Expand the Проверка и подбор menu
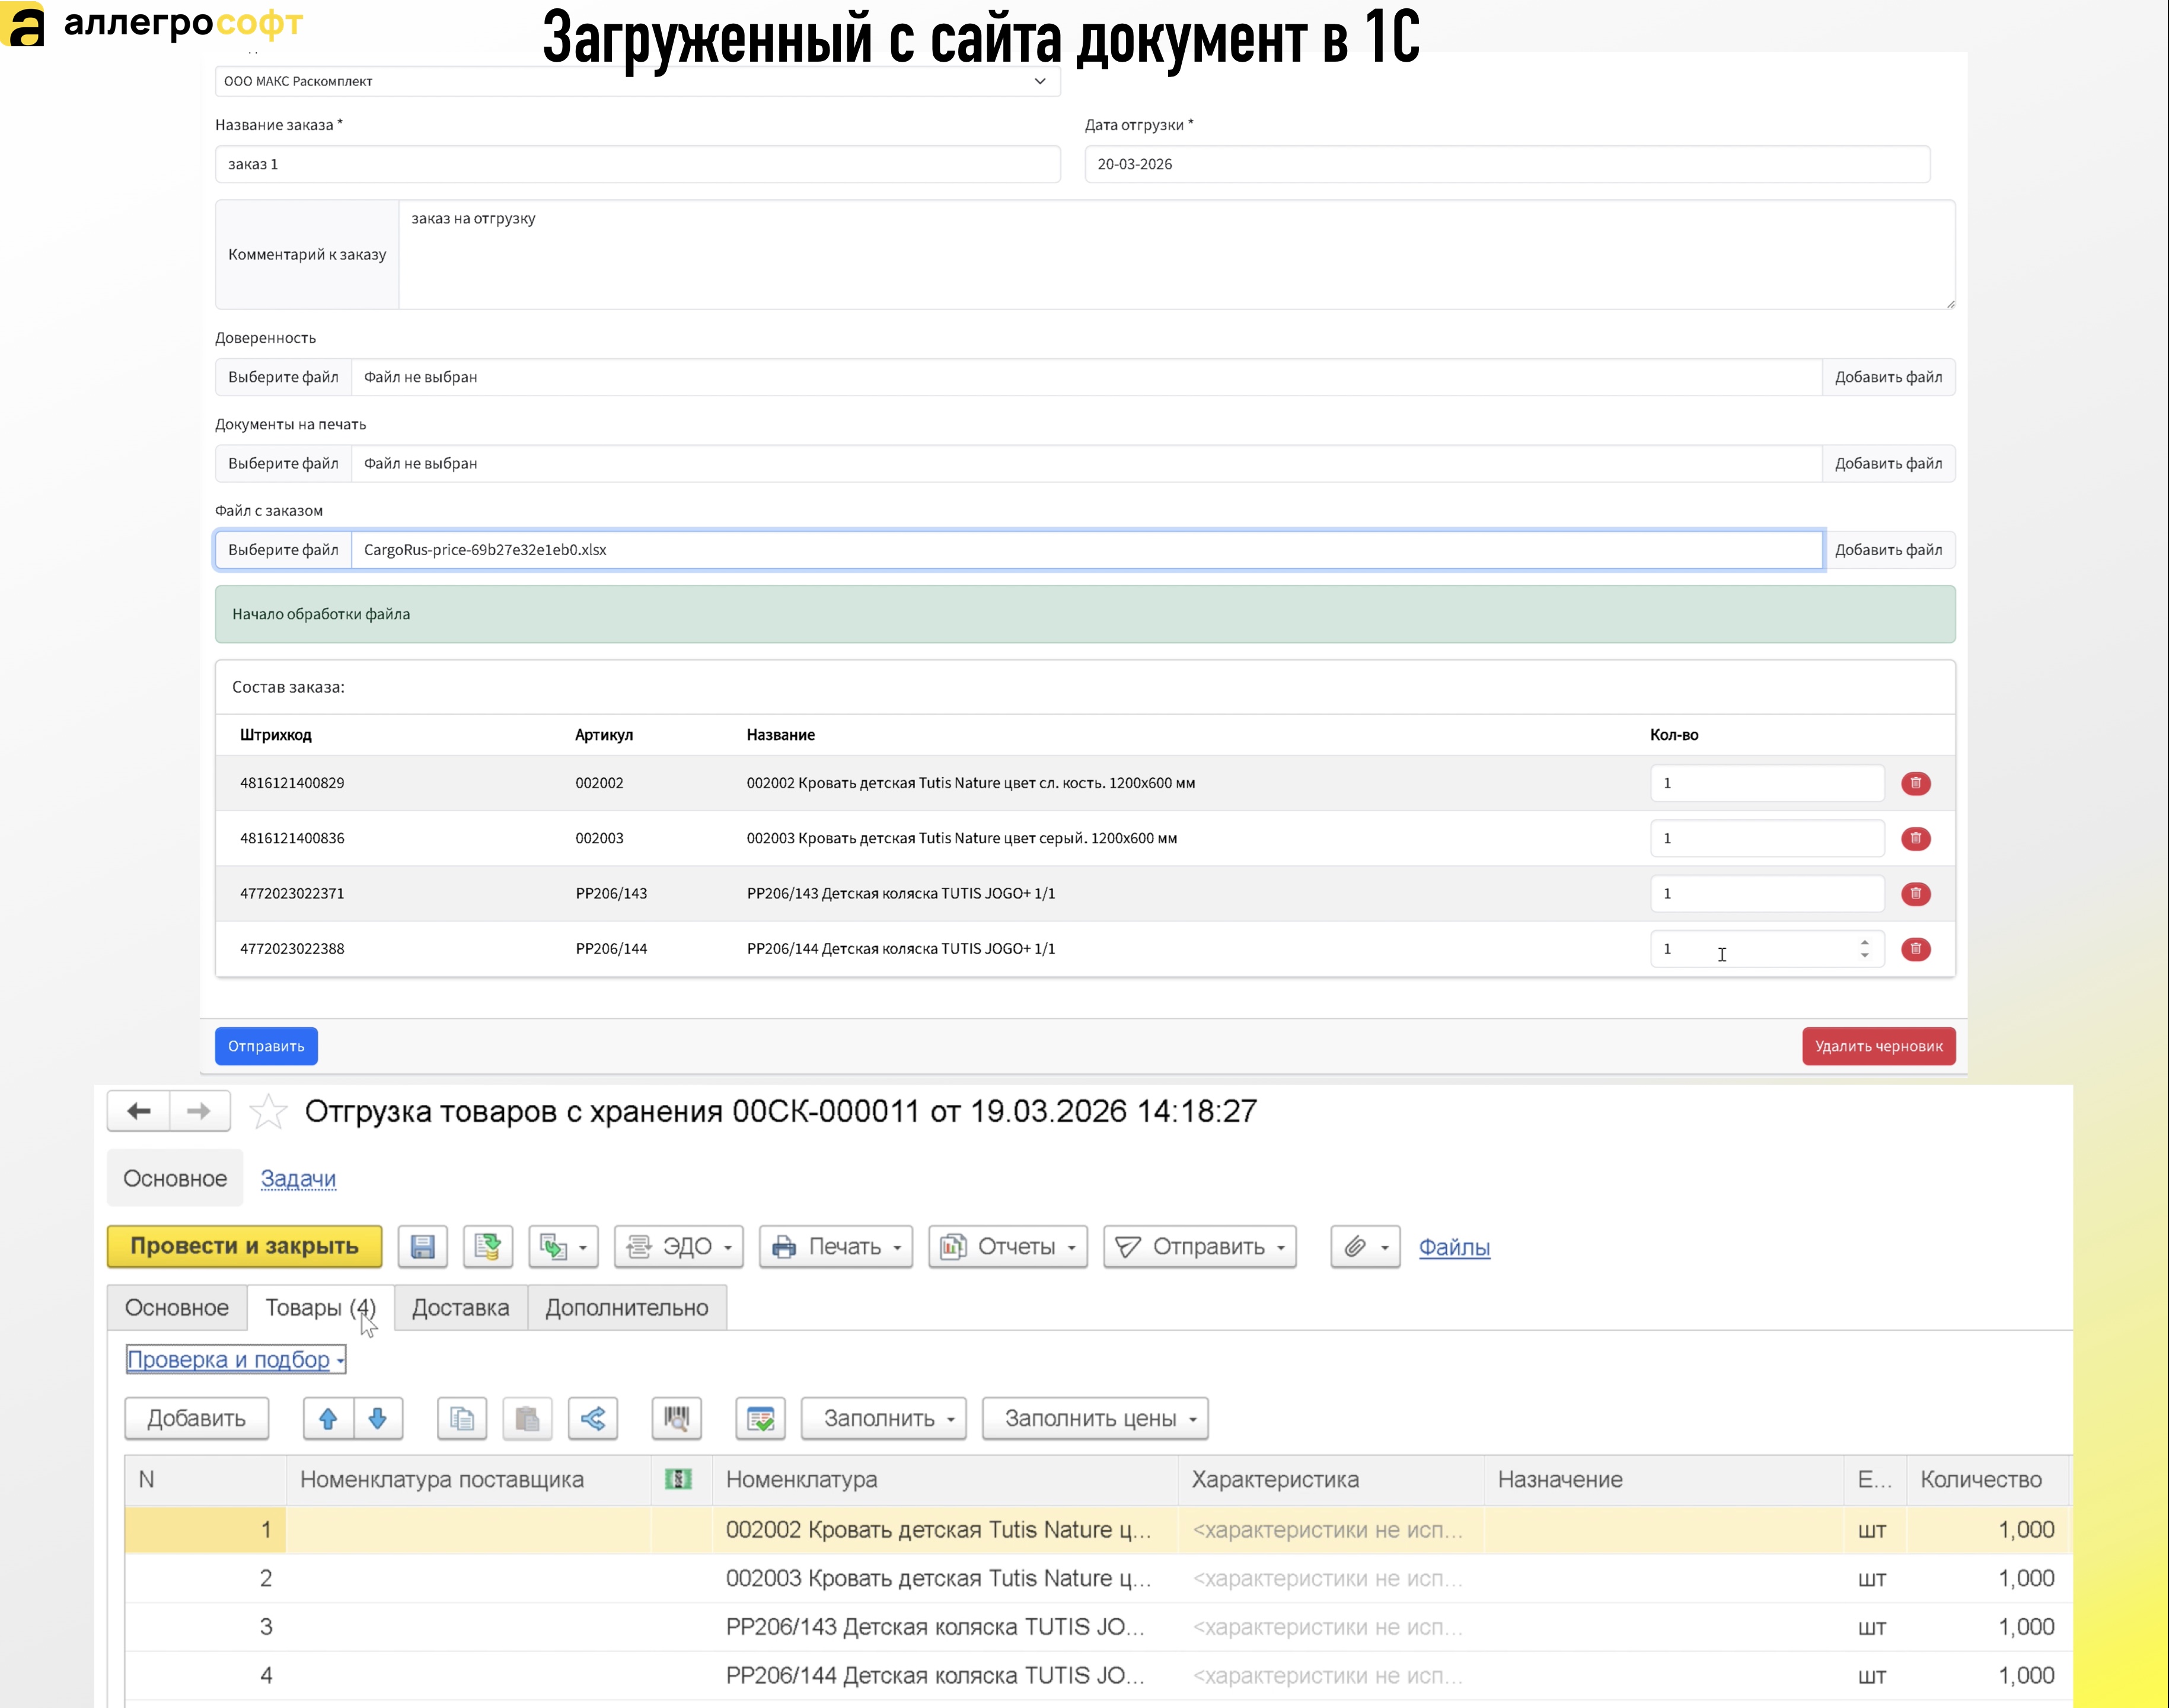The height and width of the screenshot is (1708, 2169). tap(236, 1360)
